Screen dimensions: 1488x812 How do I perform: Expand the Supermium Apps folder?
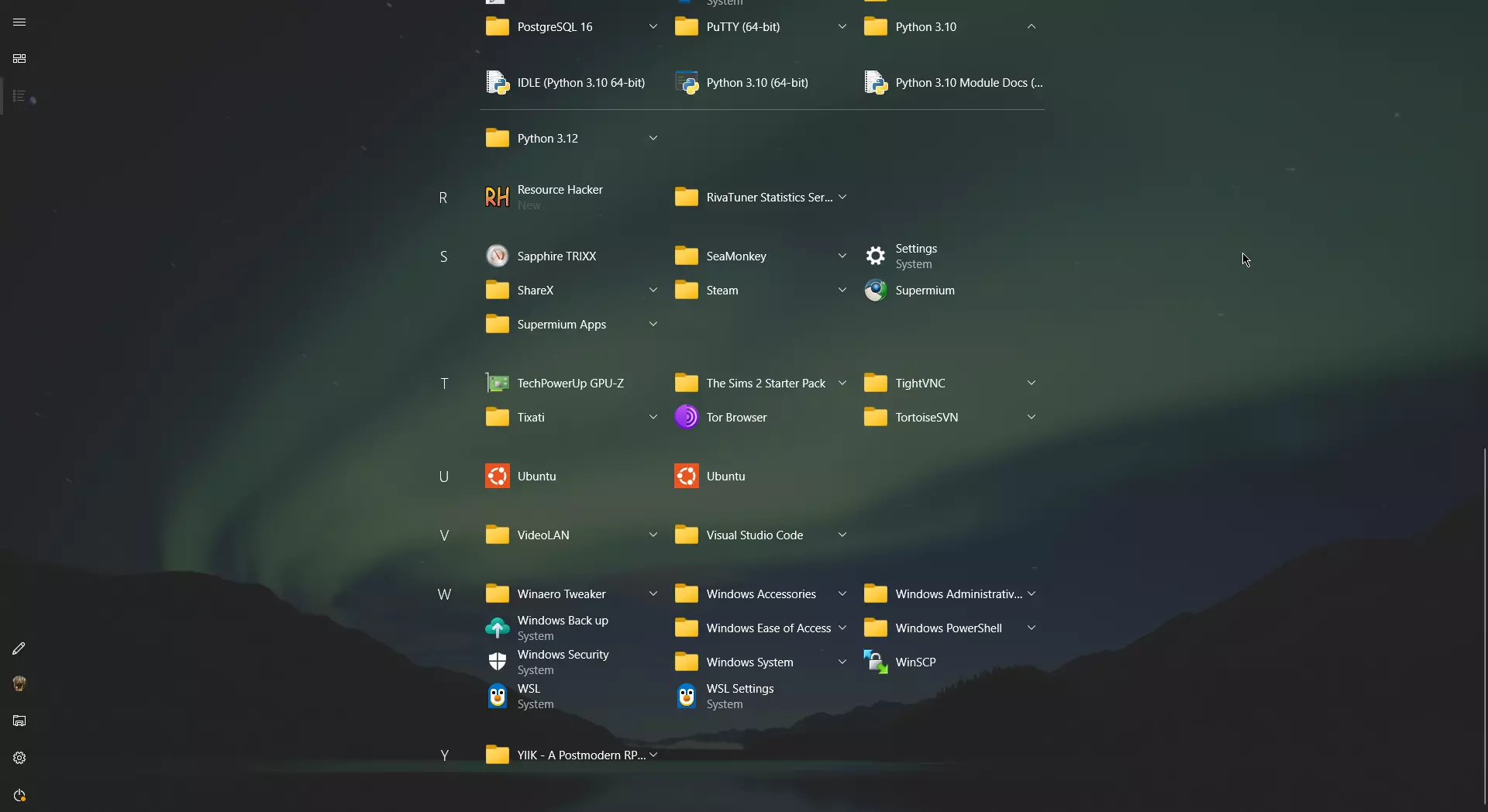click(572, 324)
